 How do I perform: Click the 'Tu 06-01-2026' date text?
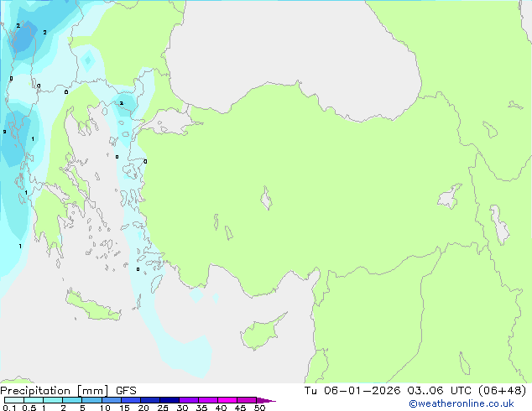[352, 391]
